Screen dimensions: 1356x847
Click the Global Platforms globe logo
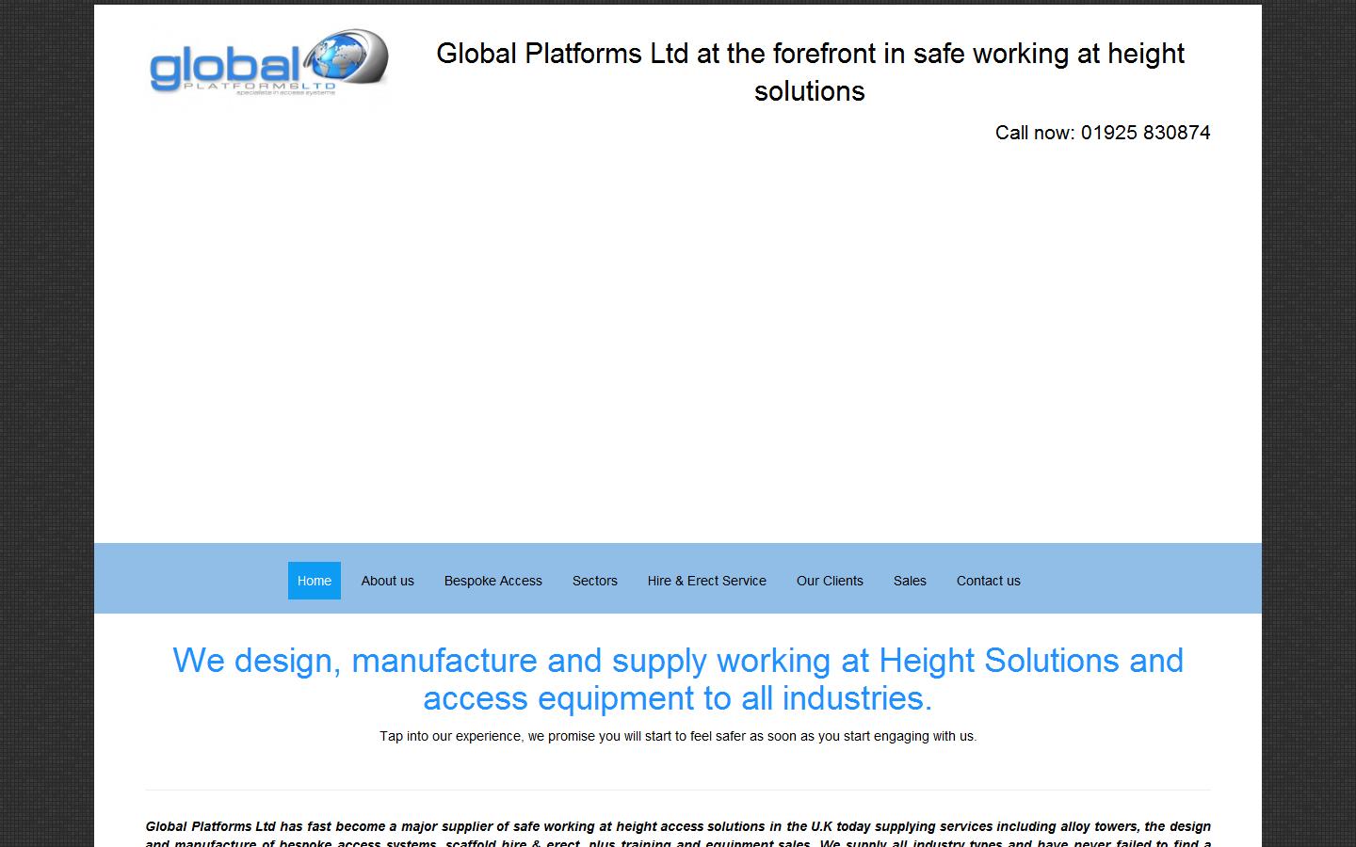coord(342,56)
